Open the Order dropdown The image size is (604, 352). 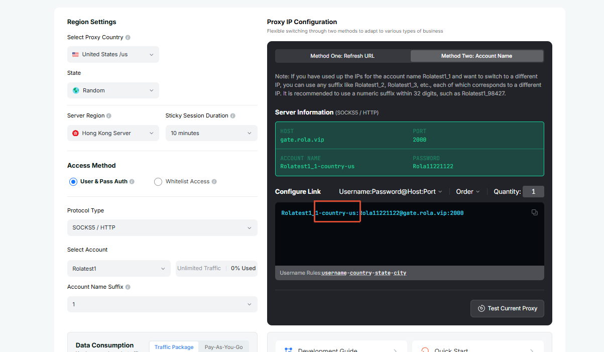(x=468, y=191)
